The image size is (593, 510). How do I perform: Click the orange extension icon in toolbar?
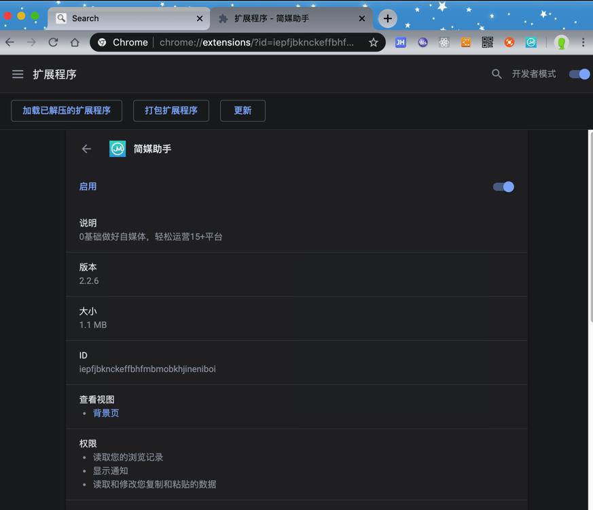coord(465,42)
